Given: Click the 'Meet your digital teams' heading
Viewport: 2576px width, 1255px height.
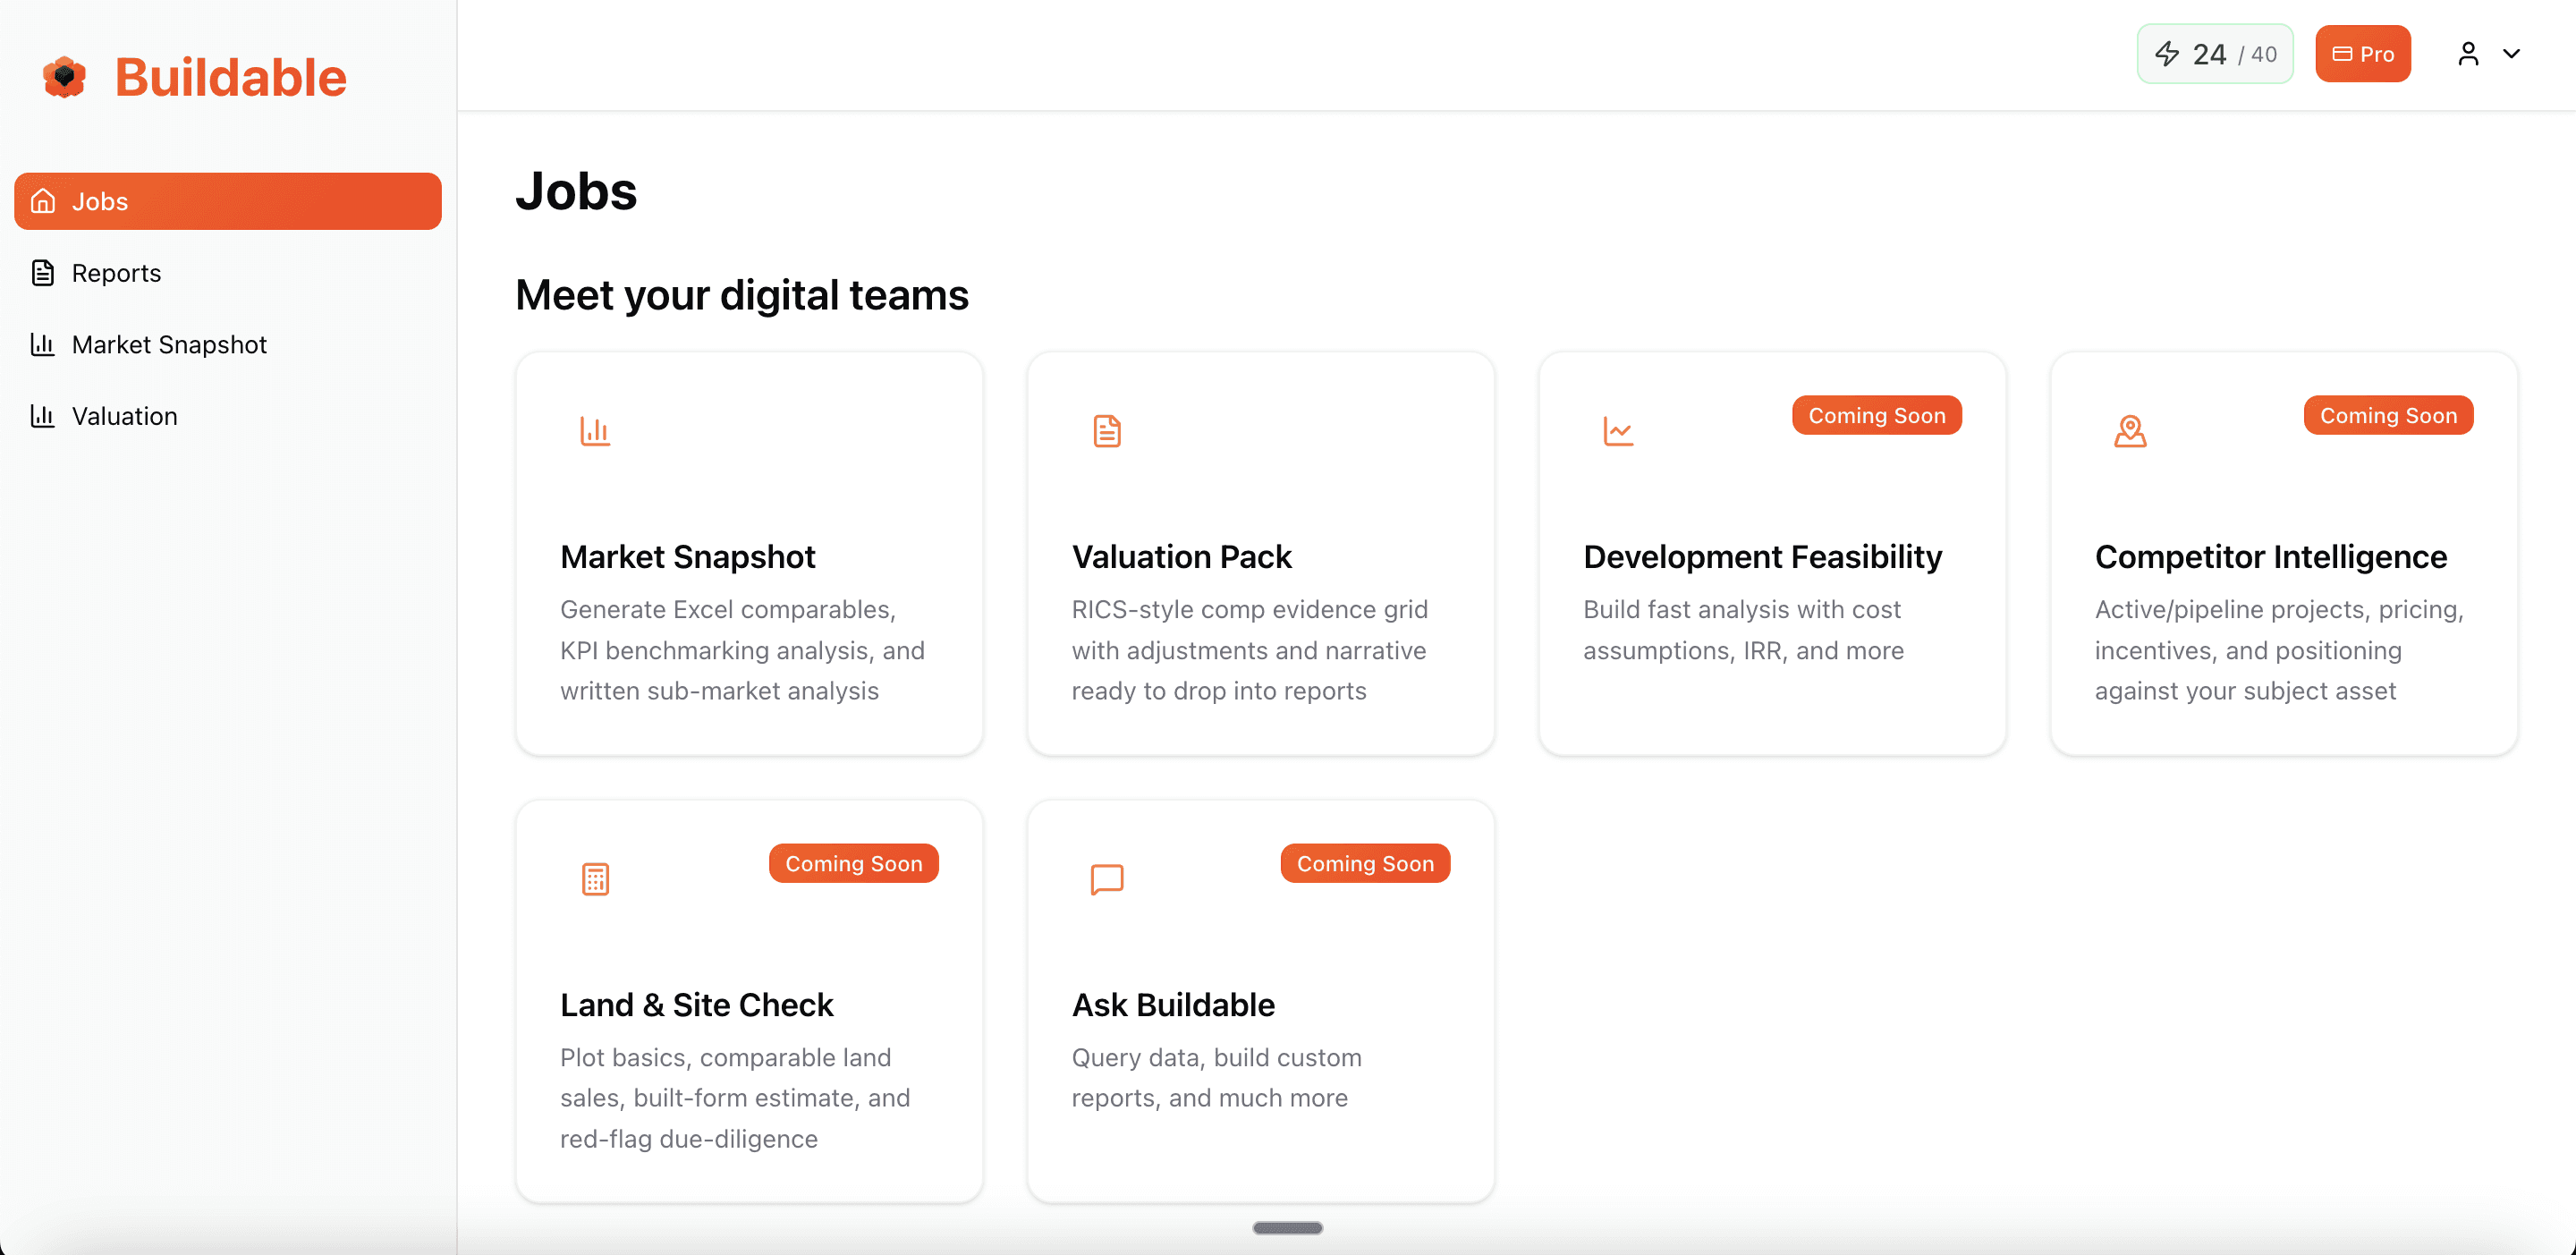Looking at the screenshot, I should click(742, 295).
